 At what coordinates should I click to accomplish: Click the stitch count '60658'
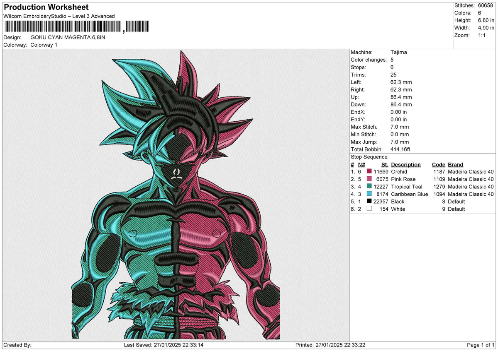tap(486, 5)
